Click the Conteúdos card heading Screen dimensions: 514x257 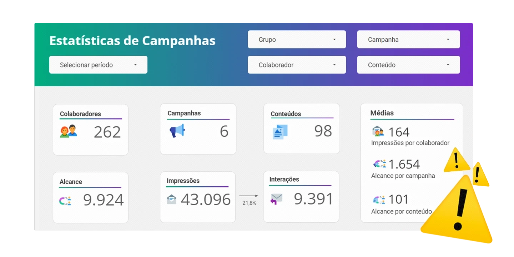286,114
